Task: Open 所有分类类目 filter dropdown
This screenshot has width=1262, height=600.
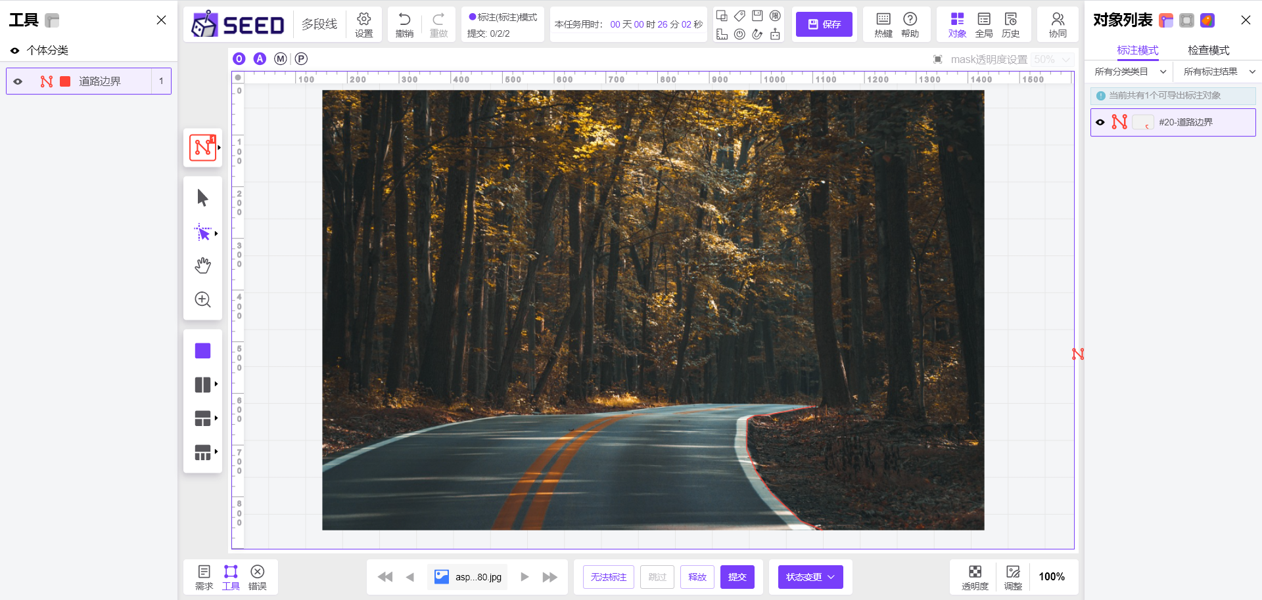Action: (x=1130, y=72)
